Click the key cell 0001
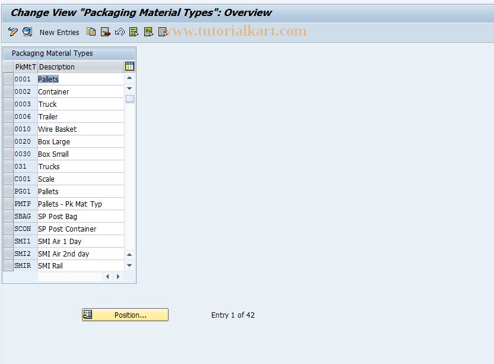 click(x=26, y=79)
